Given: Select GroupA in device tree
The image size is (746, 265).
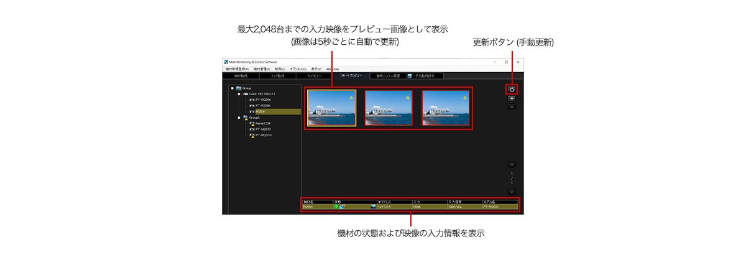Looking at the screenshot, I should point(254,118).
